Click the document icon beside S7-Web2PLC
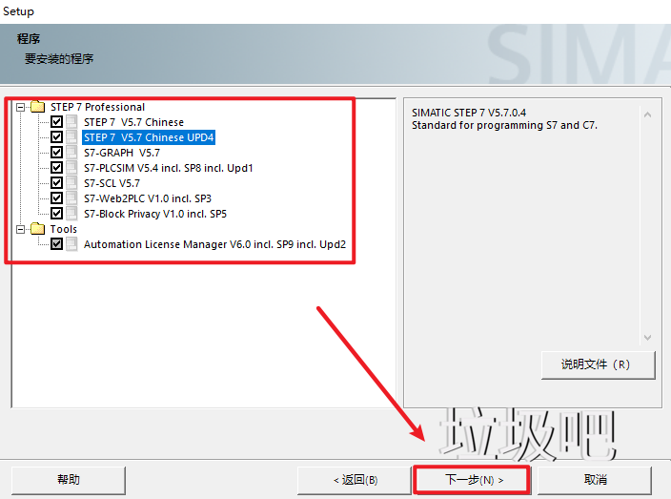The width and height of the screenshot is (671, 499). tap(72, 198)
